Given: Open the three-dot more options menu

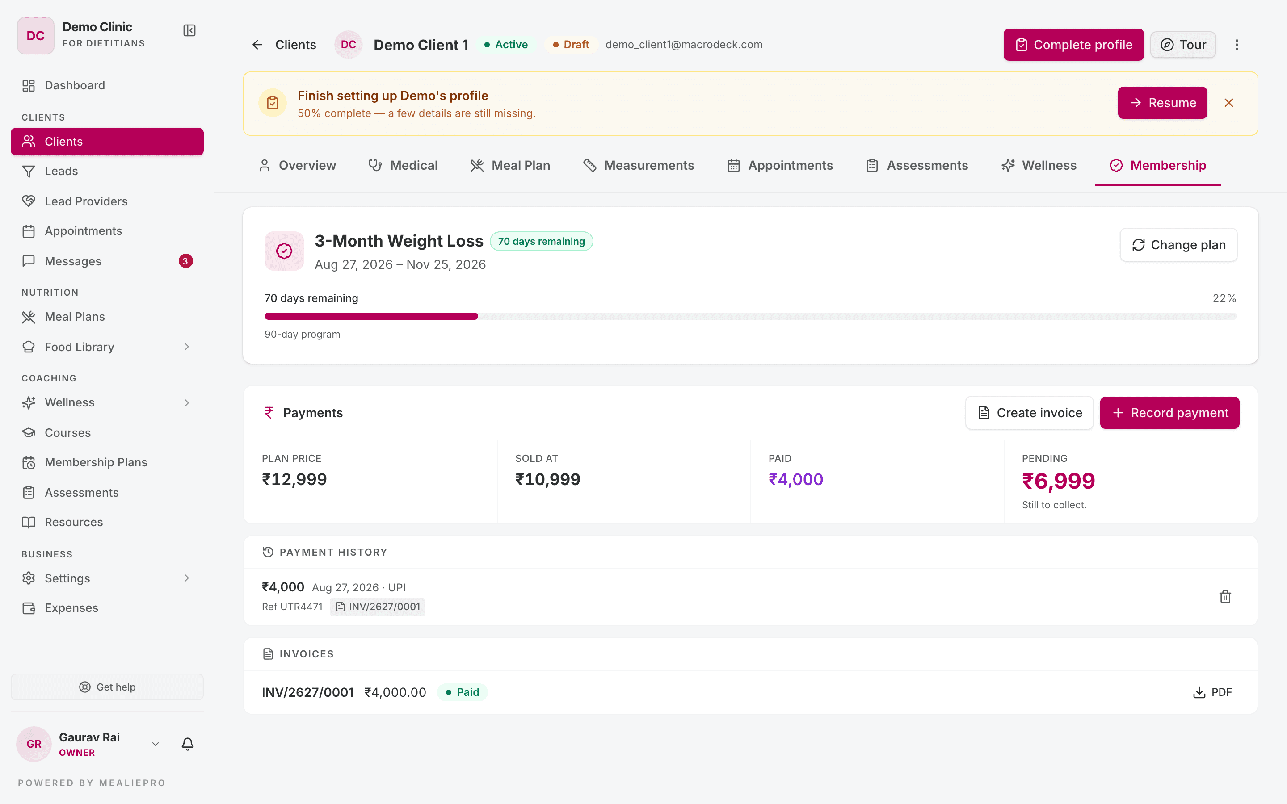Looking at the screenshot, I should pos(1237,45).
